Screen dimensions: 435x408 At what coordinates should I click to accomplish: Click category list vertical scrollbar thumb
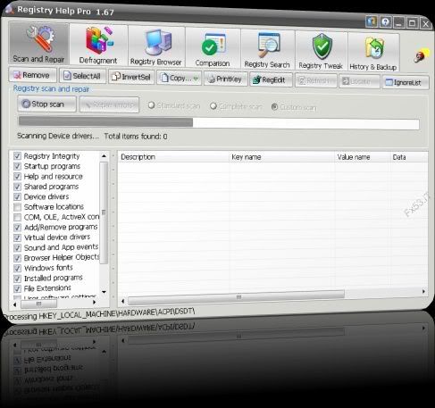(x=104, y=212)
